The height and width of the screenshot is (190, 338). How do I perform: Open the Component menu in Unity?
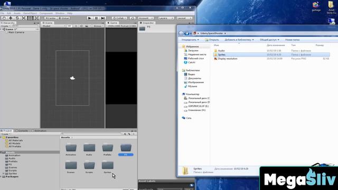tap(46, 13)
